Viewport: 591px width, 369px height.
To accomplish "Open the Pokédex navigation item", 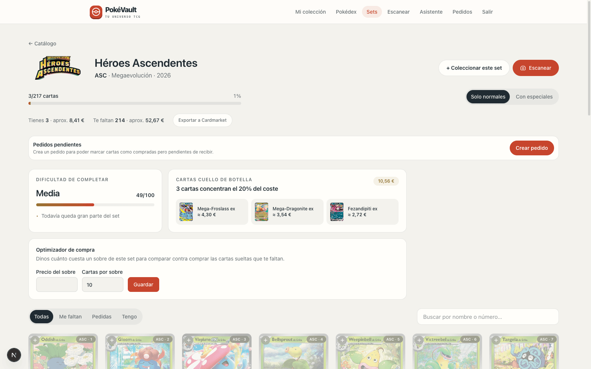I will point(346,12).
